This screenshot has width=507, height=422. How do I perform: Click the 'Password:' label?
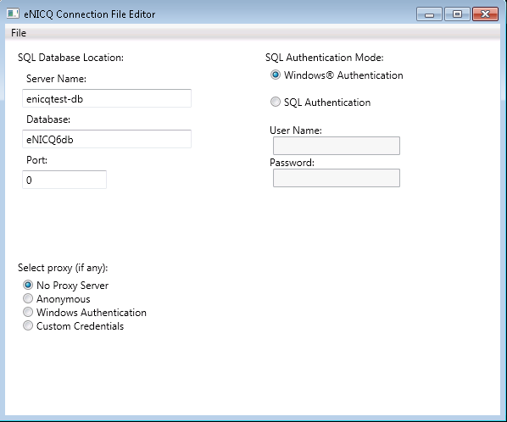292,163
